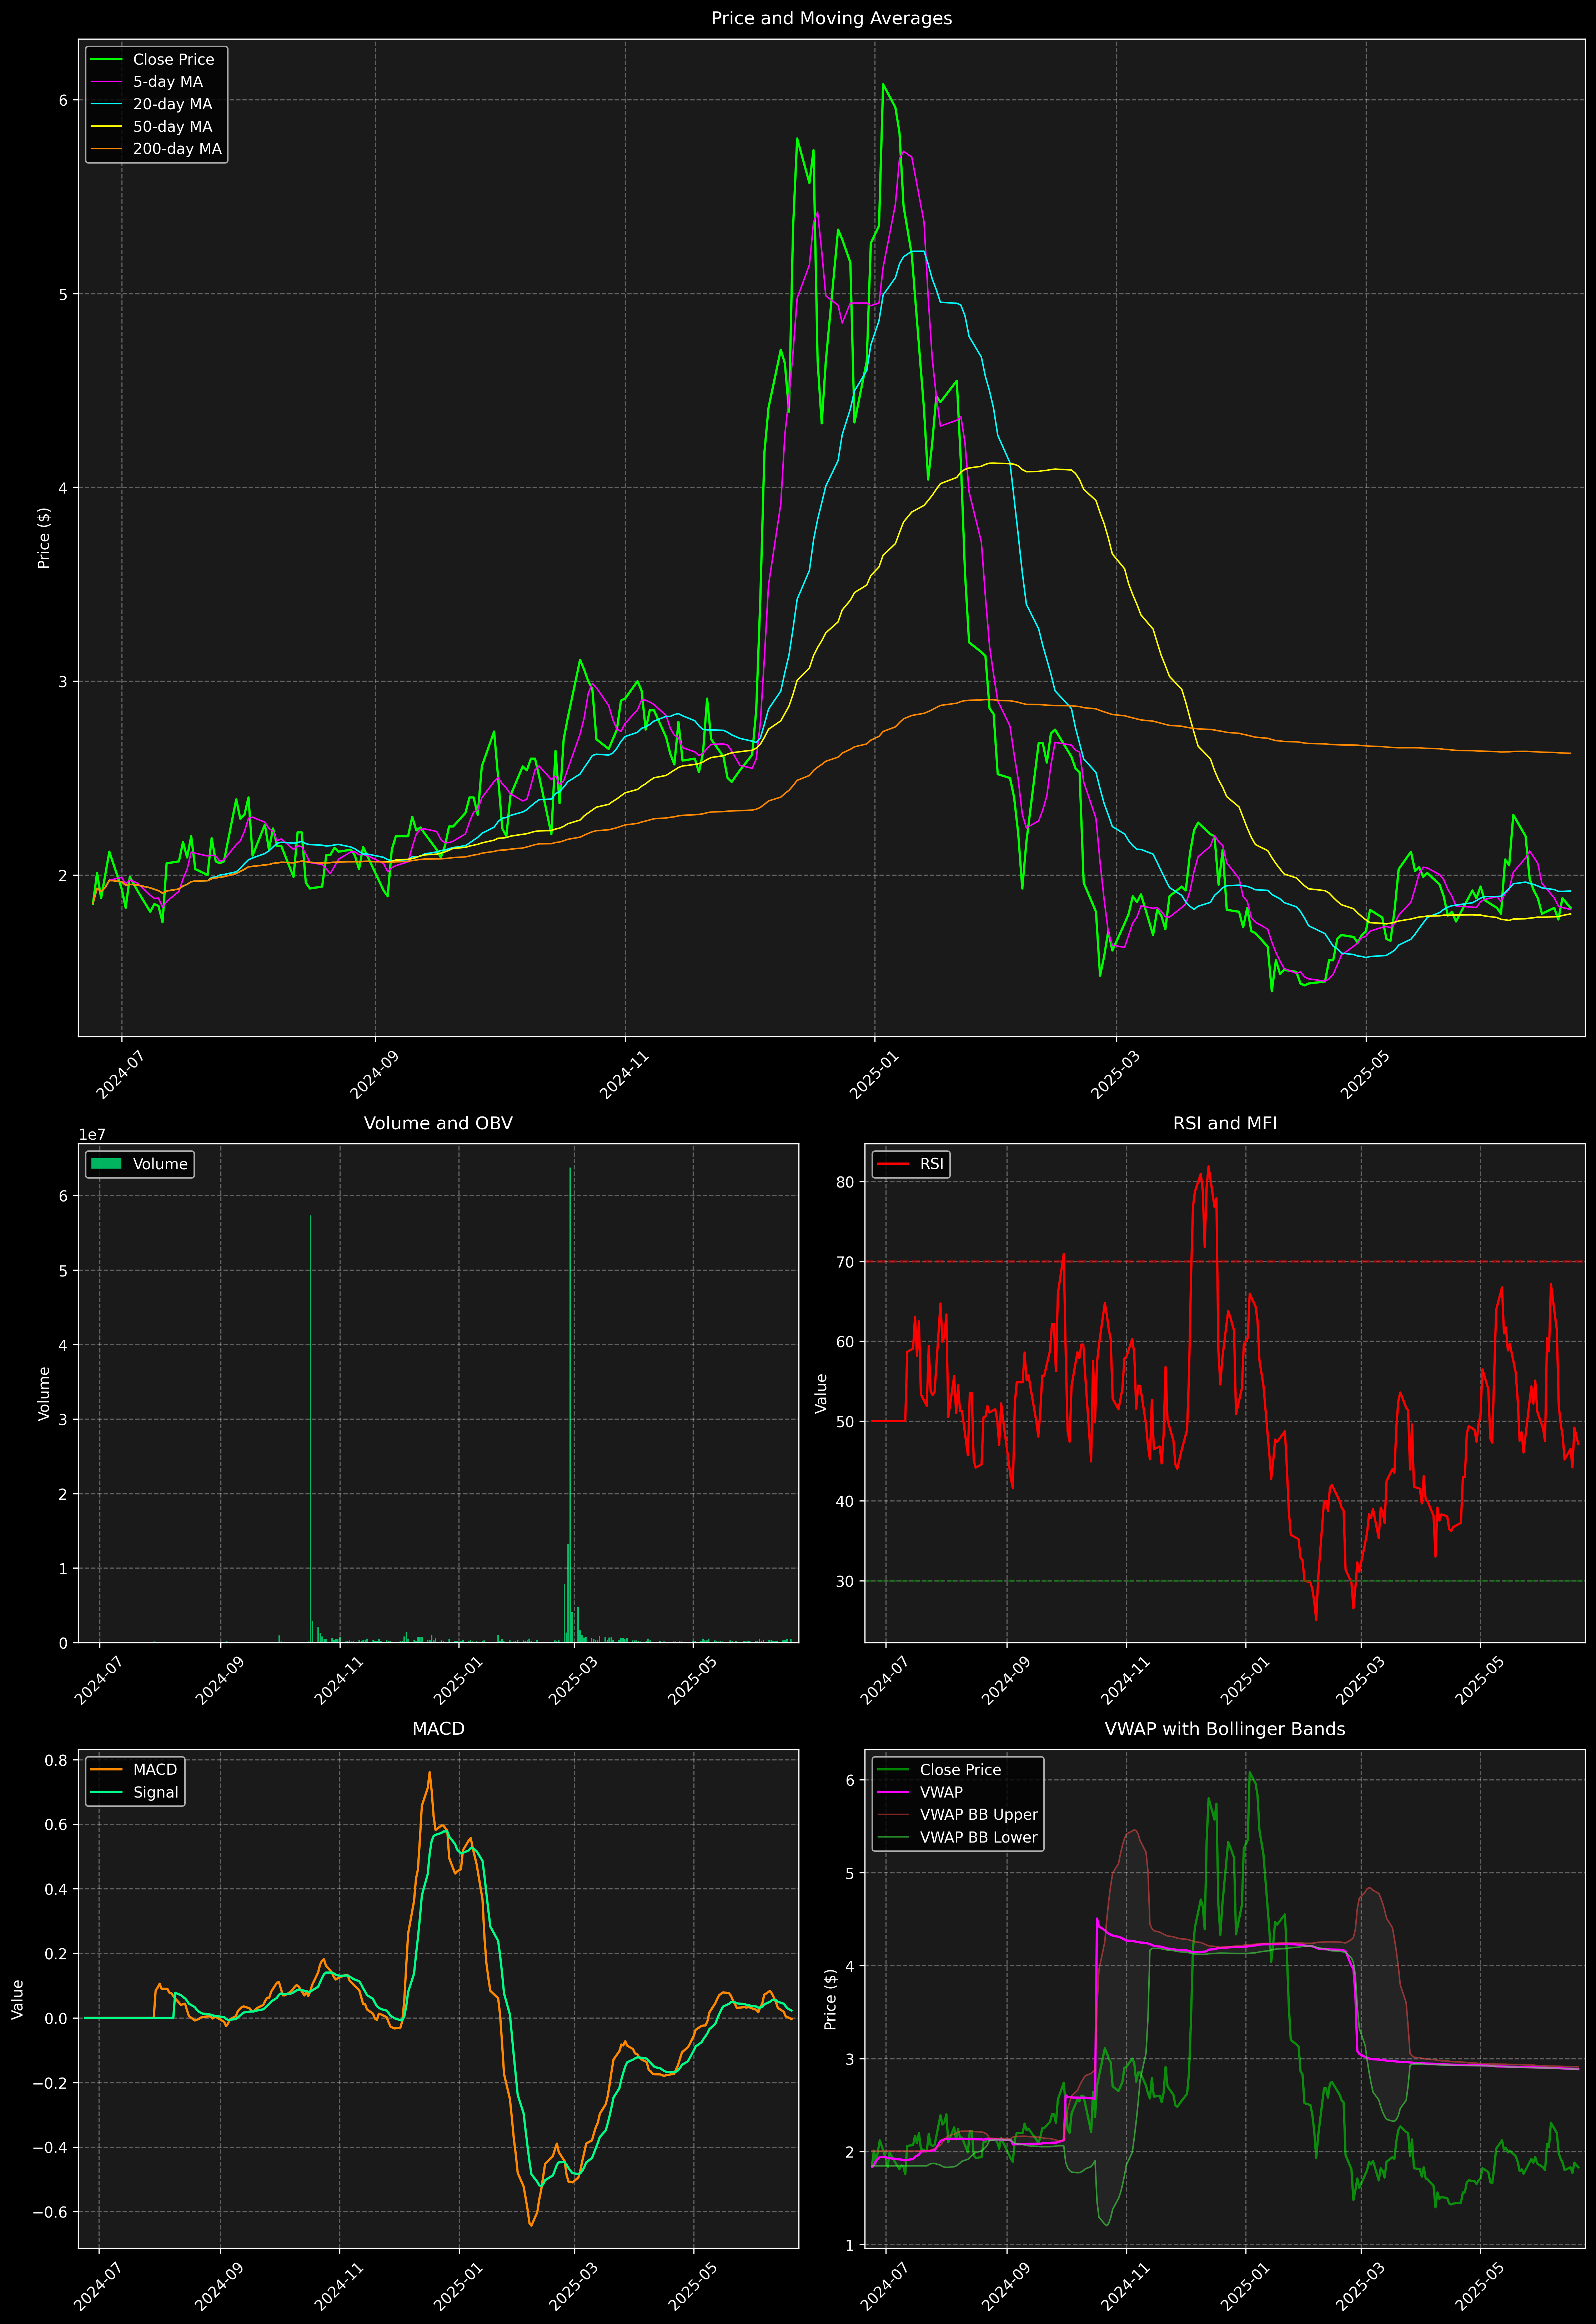Viewport: 1596px width, 2324px height.
Task: Click the 'Price and Moving Averages' chart title
Action: (x=831, y=18)
